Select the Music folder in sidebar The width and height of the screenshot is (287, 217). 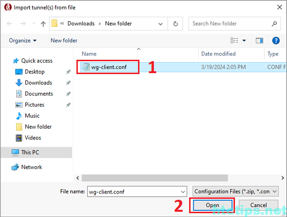tap(32, 116)
